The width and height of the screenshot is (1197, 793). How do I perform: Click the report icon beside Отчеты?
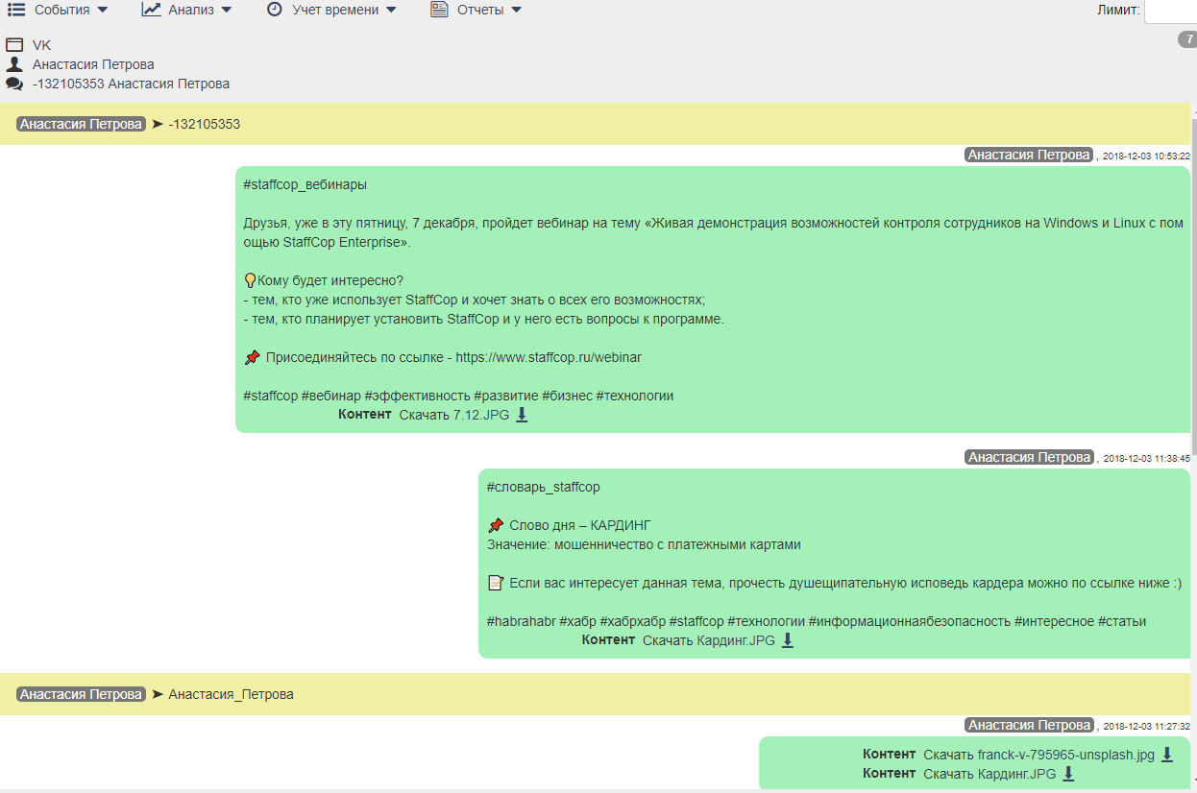tap(439, 10)
